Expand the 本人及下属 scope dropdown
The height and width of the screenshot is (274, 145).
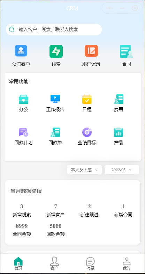[x=84, y=170]
